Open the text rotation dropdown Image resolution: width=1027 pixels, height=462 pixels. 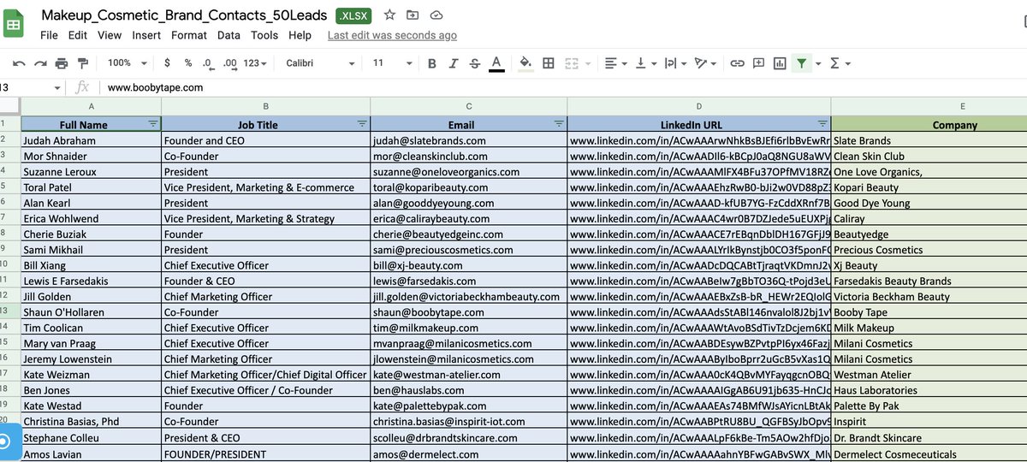coord(705,63)
